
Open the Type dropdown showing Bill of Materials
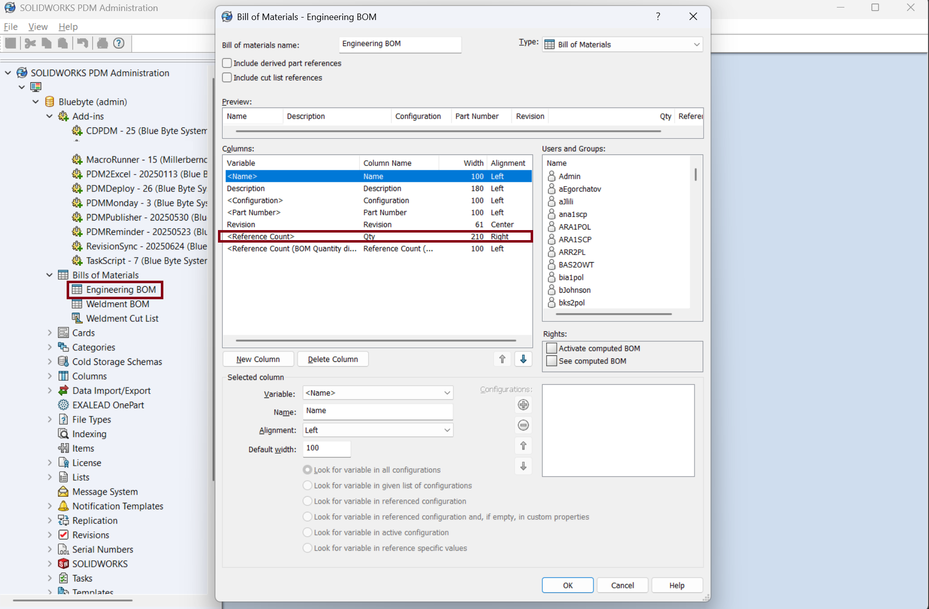622,45
